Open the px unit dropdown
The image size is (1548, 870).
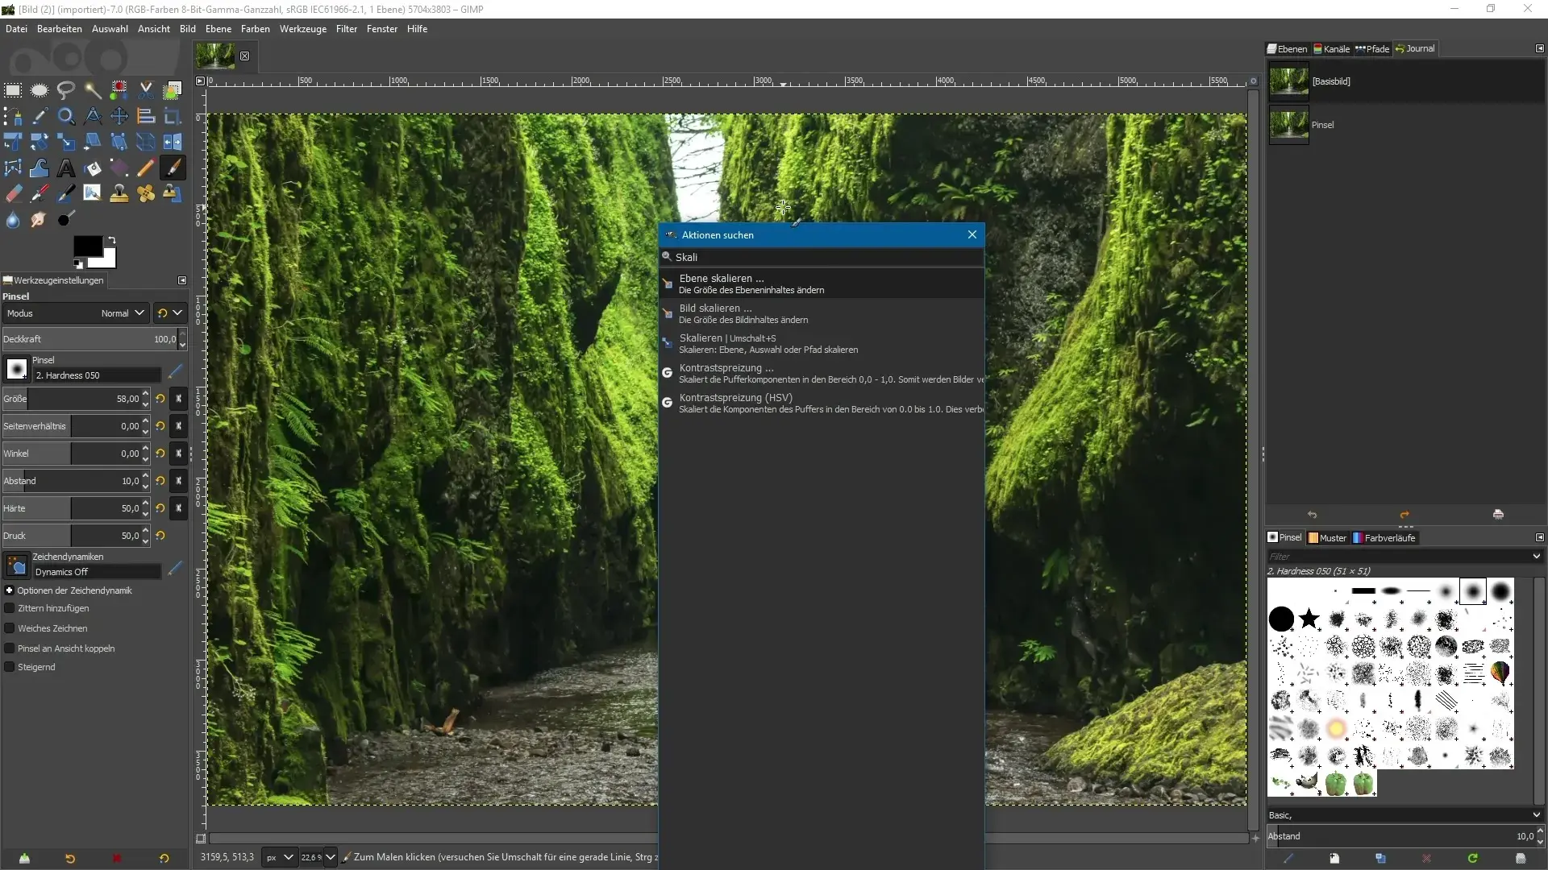click(279, 857)
